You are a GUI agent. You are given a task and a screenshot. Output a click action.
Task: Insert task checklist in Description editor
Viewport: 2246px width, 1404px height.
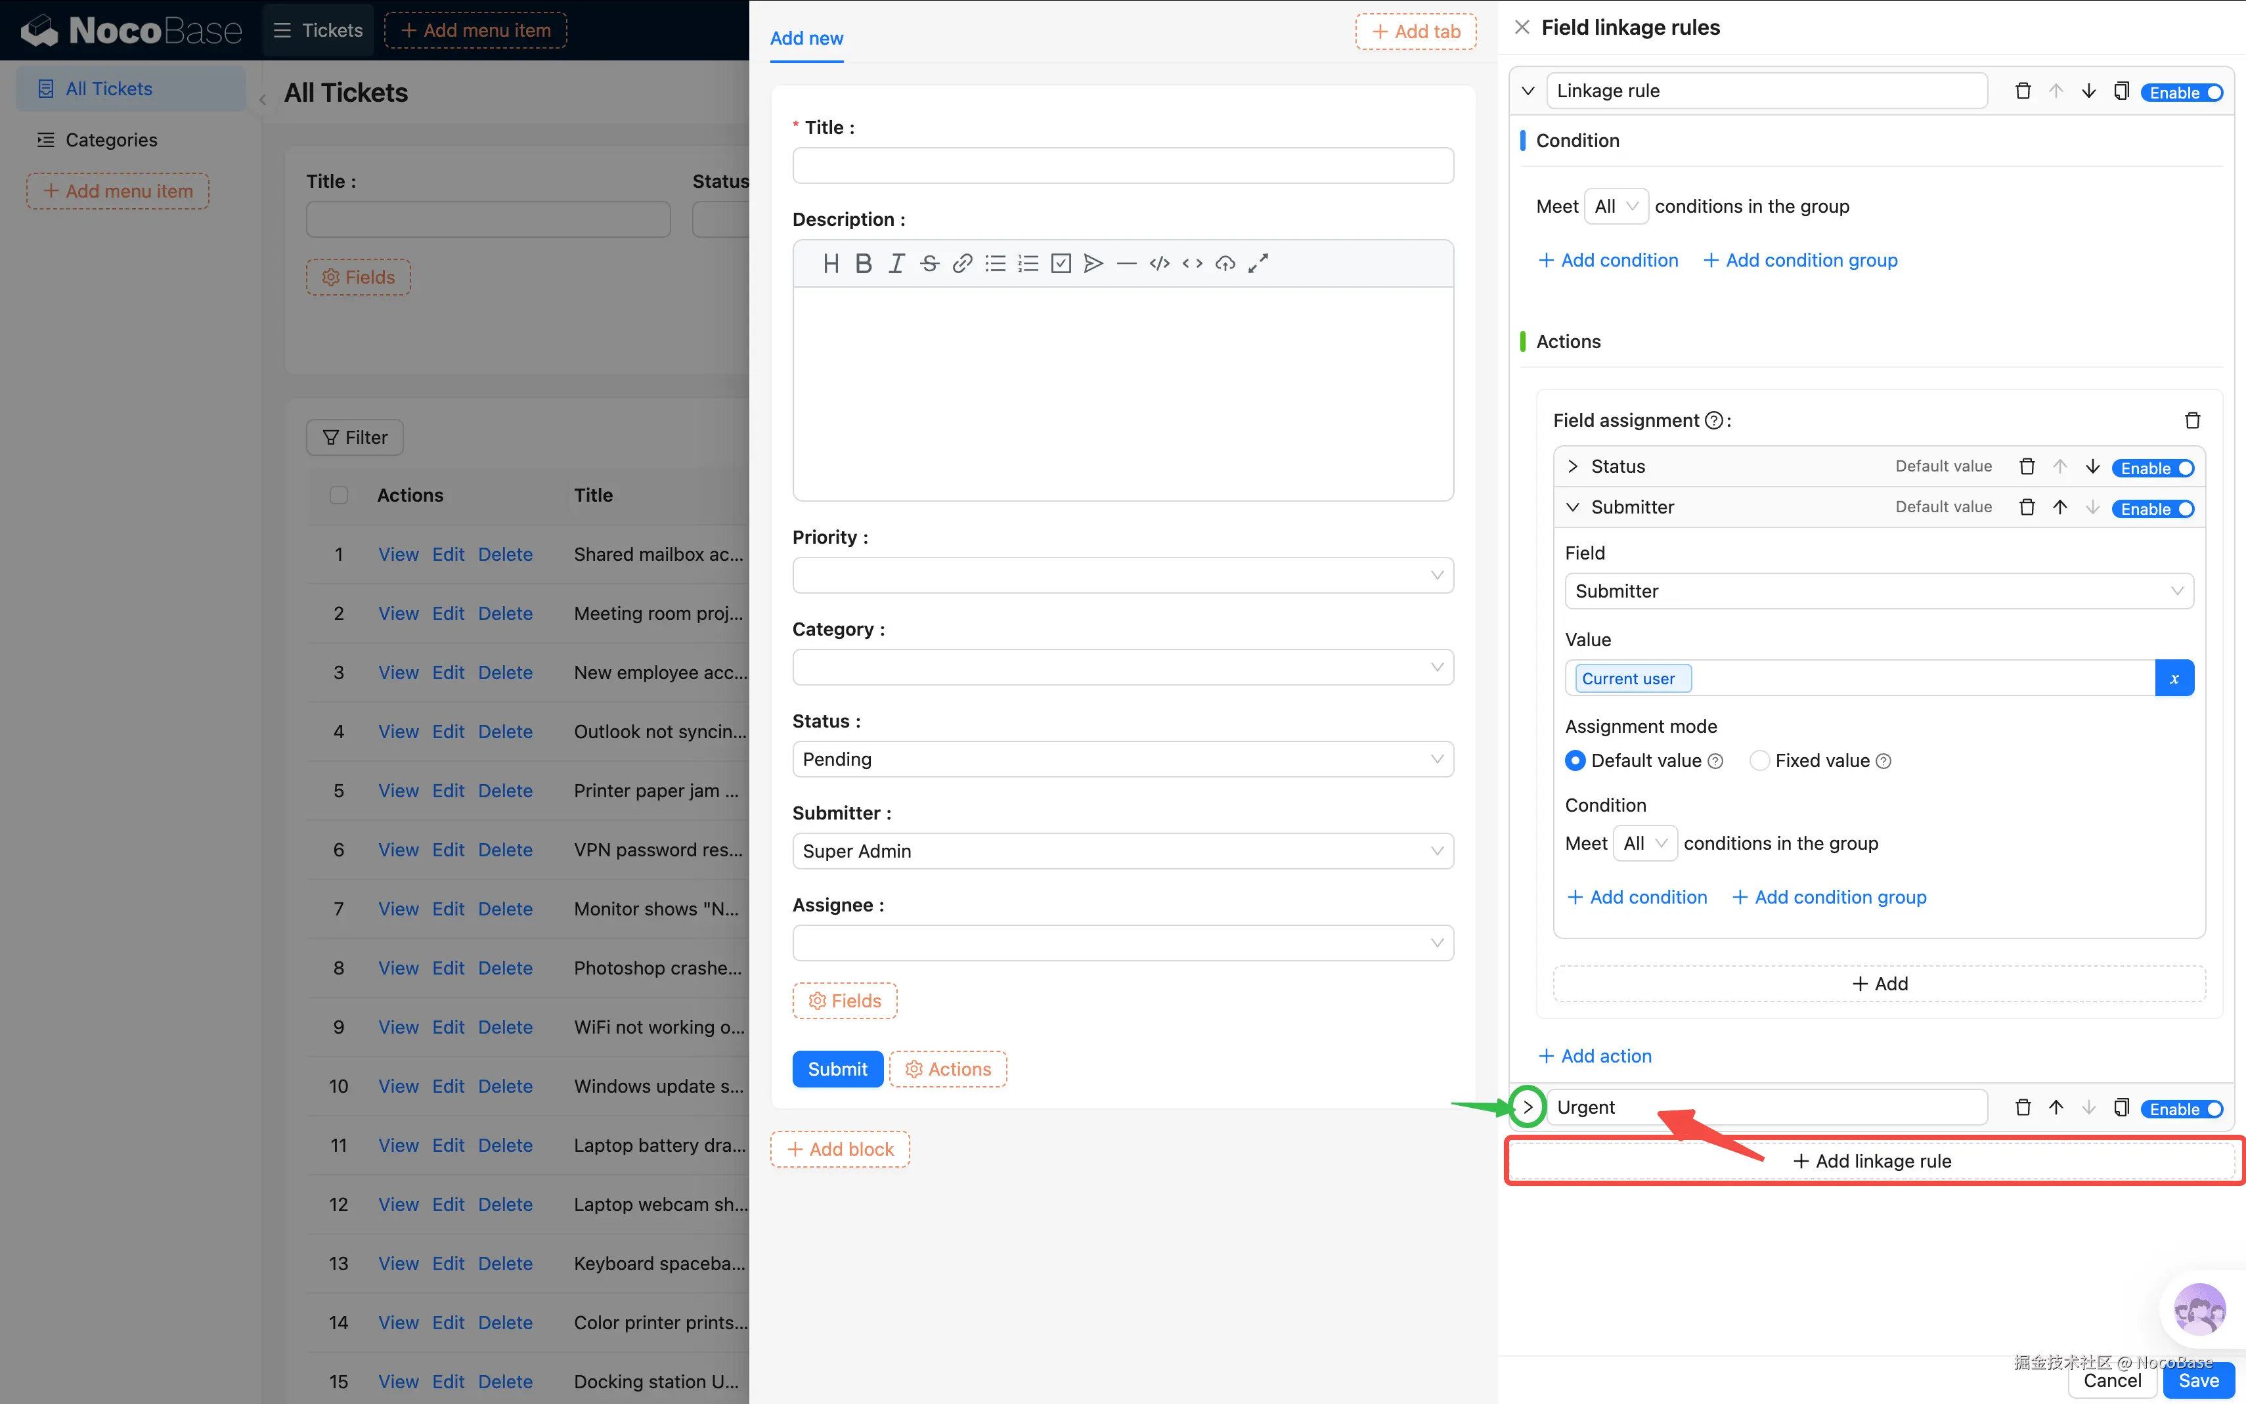pos(1061,264)
